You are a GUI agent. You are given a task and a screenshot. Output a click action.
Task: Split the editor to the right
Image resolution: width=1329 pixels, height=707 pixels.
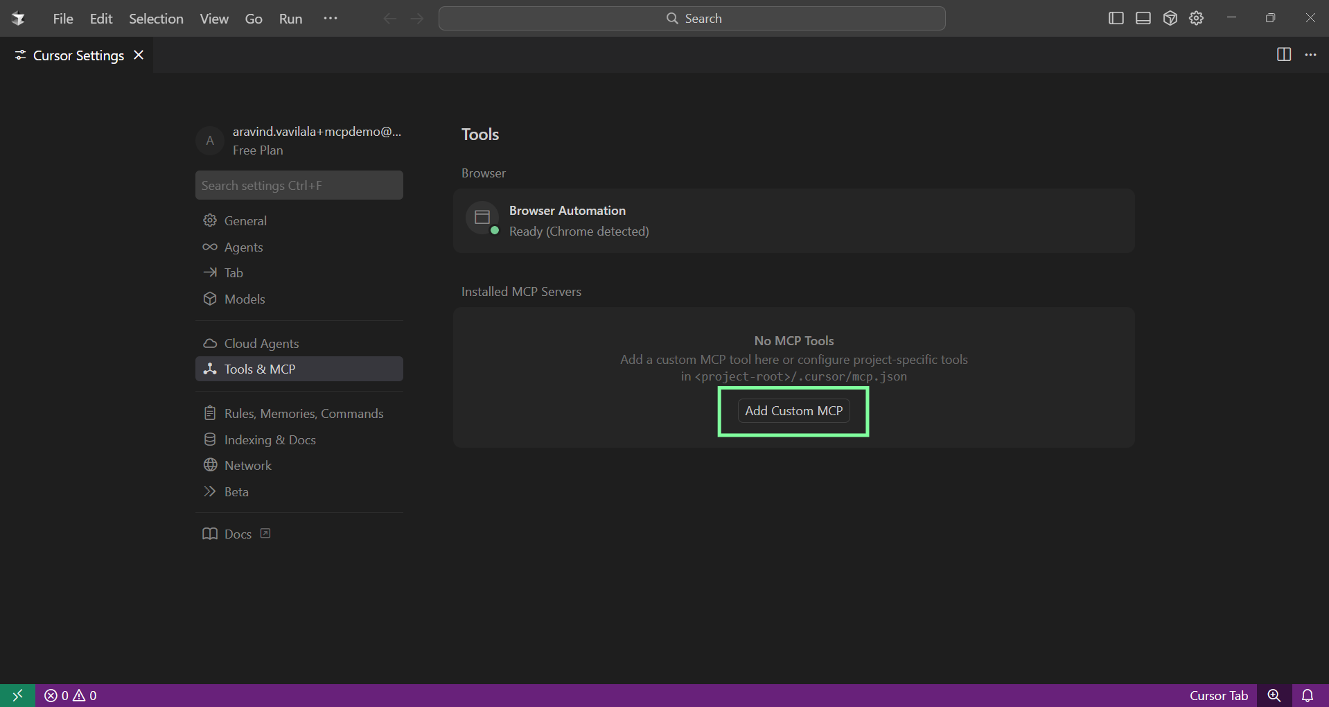pyautogui.click(x=1283, y=55)
